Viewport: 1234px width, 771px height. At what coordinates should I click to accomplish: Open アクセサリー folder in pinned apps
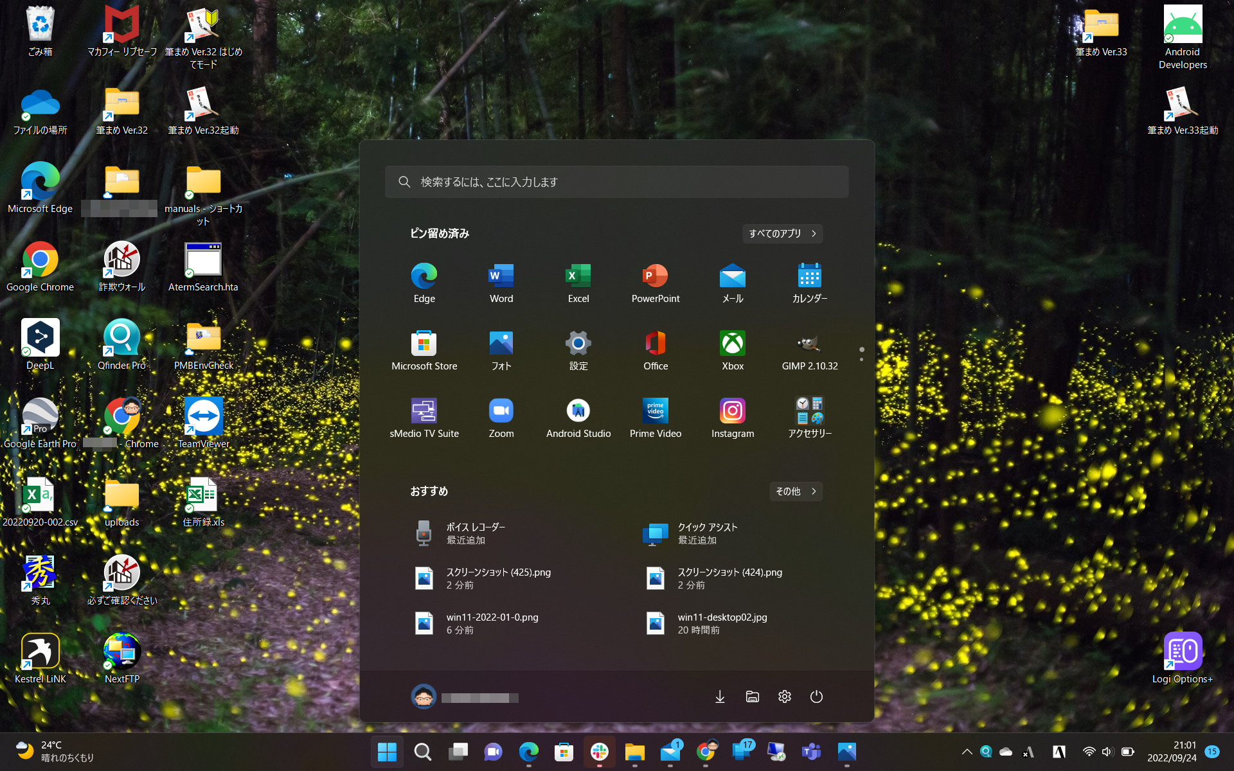pos(810,418)
